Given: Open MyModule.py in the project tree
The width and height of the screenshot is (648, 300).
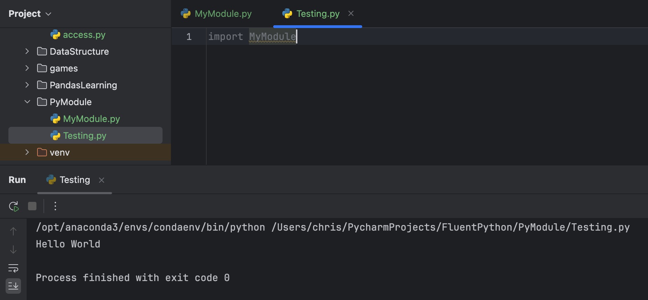Looking at the screenshot, I should tap(91, 119).
